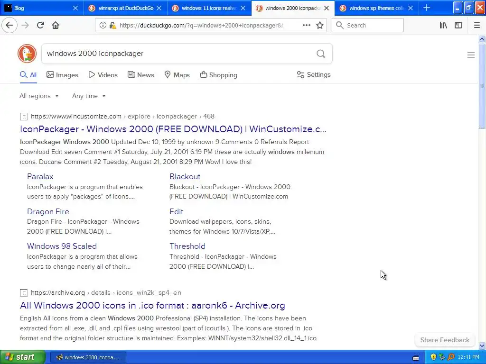Expand the Any time filter

point(89,96)
